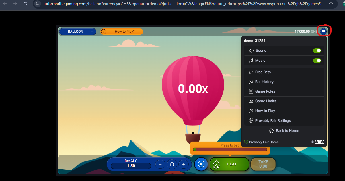Click the Provably Fair Game shield icon
Screen dimensions: 345x181
coord(246,142)
